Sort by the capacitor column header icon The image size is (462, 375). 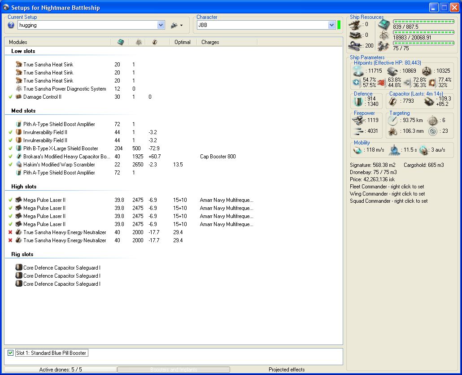(155, 42)
